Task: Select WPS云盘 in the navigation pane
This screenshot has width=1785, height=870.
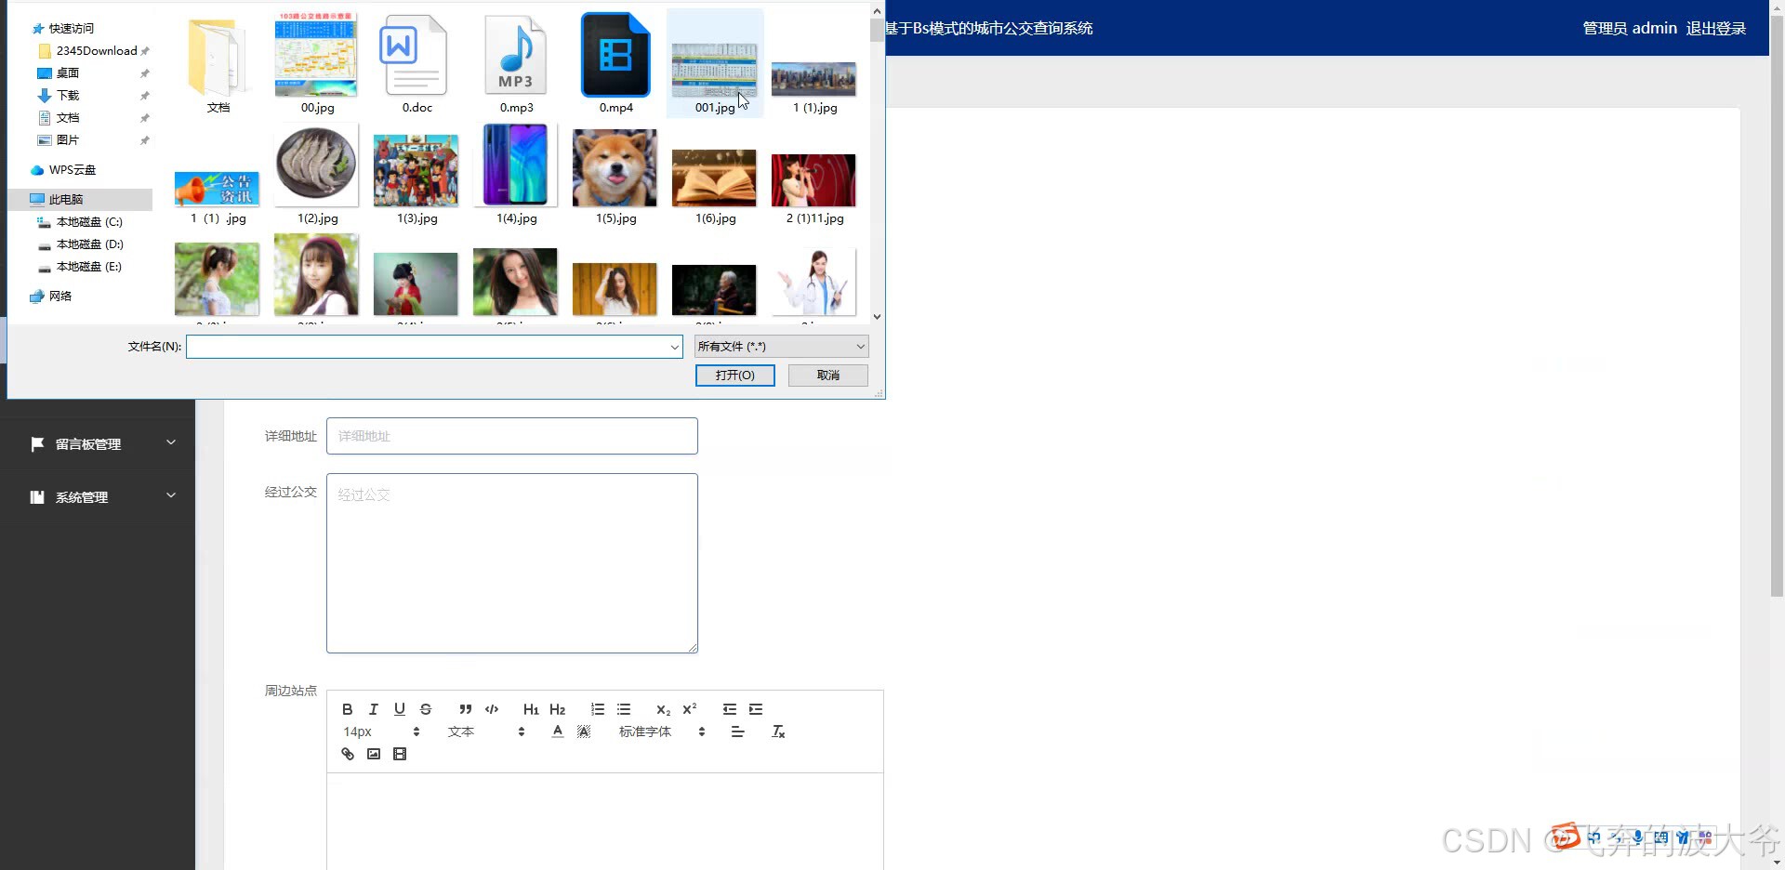Action: (x=72, y=170)
